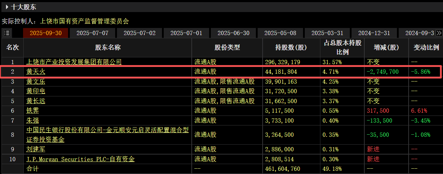
Task: Switch to the 2025-07-01 date tab
Action: tap(186, 33)
